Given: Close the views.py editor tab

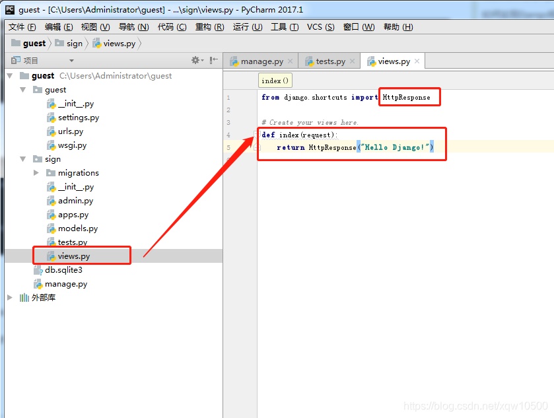Looking at the screenshot, I should (417, 61).
